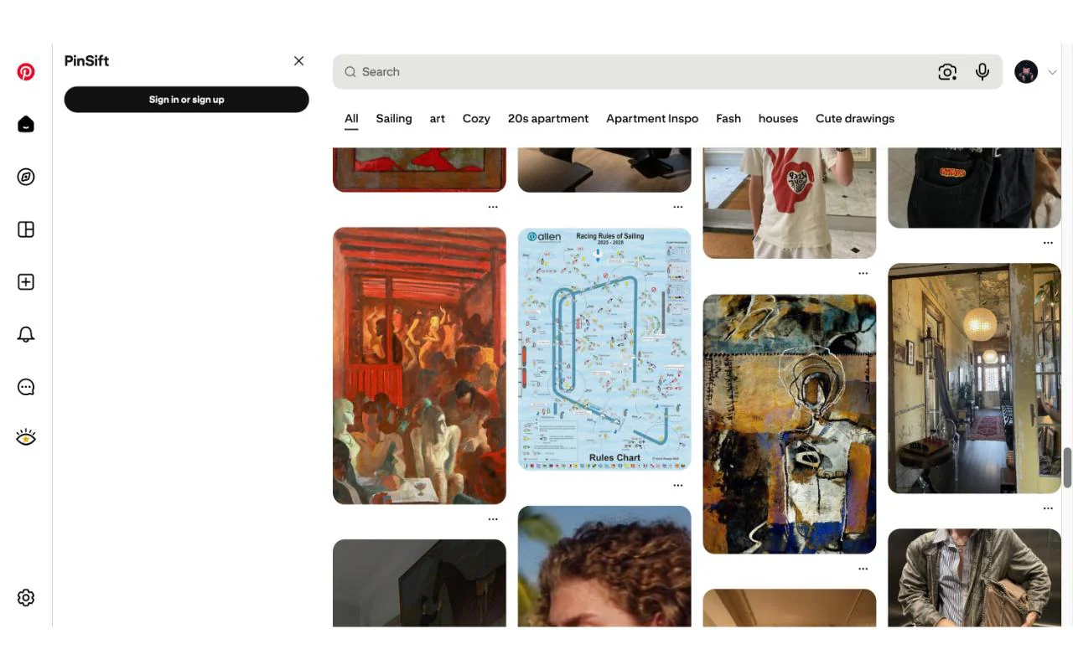This screenshot has width=1073, height=670.
Task: Open more options under the sailing Rules Chart
Action: [678, 485]
